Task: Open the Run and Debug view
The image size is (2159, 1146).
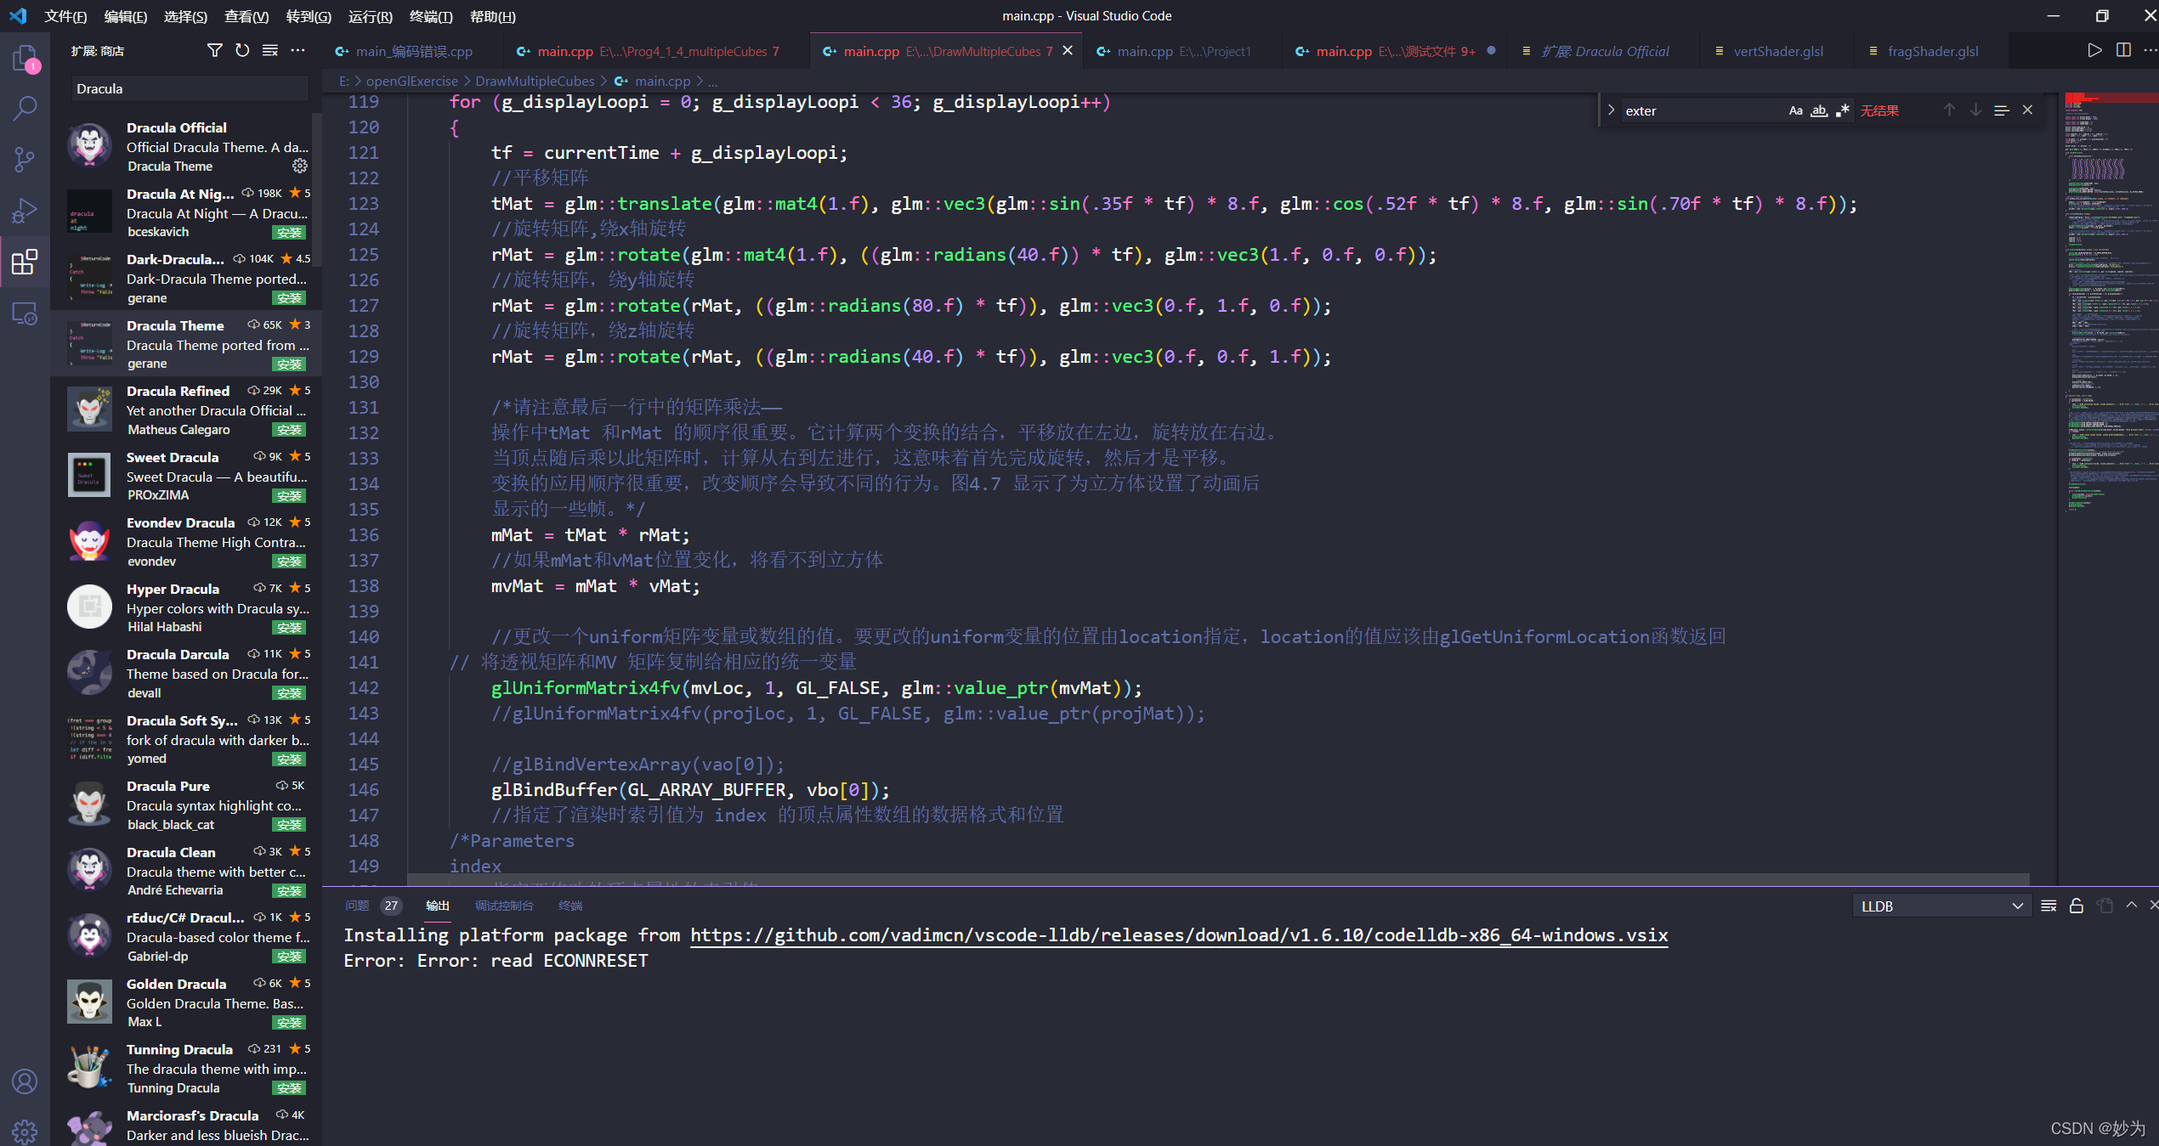Action: point(25,210)
